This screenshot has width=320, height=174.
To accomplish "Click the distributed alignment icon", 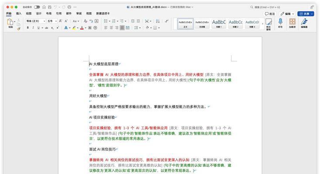I will click(128, 28).
